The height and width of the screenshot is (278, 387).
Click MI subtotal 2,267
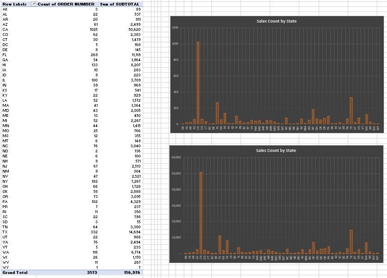tap(136, 121)
